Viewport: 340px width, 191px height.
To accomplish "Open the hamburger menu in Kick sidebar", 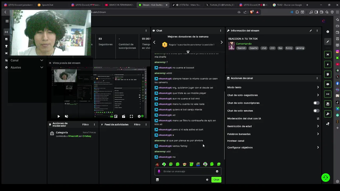I will (7, 21).
